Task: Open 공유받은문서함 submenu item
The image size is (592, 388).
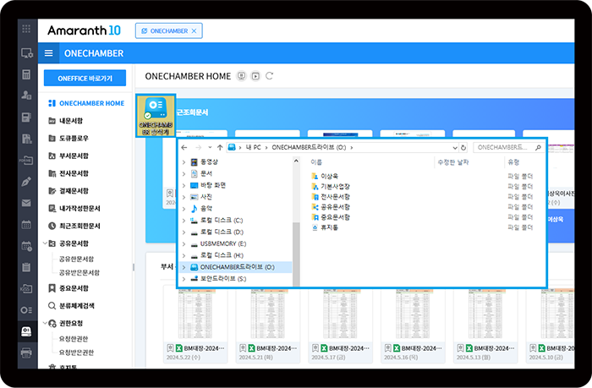Action: click(79, 272)
